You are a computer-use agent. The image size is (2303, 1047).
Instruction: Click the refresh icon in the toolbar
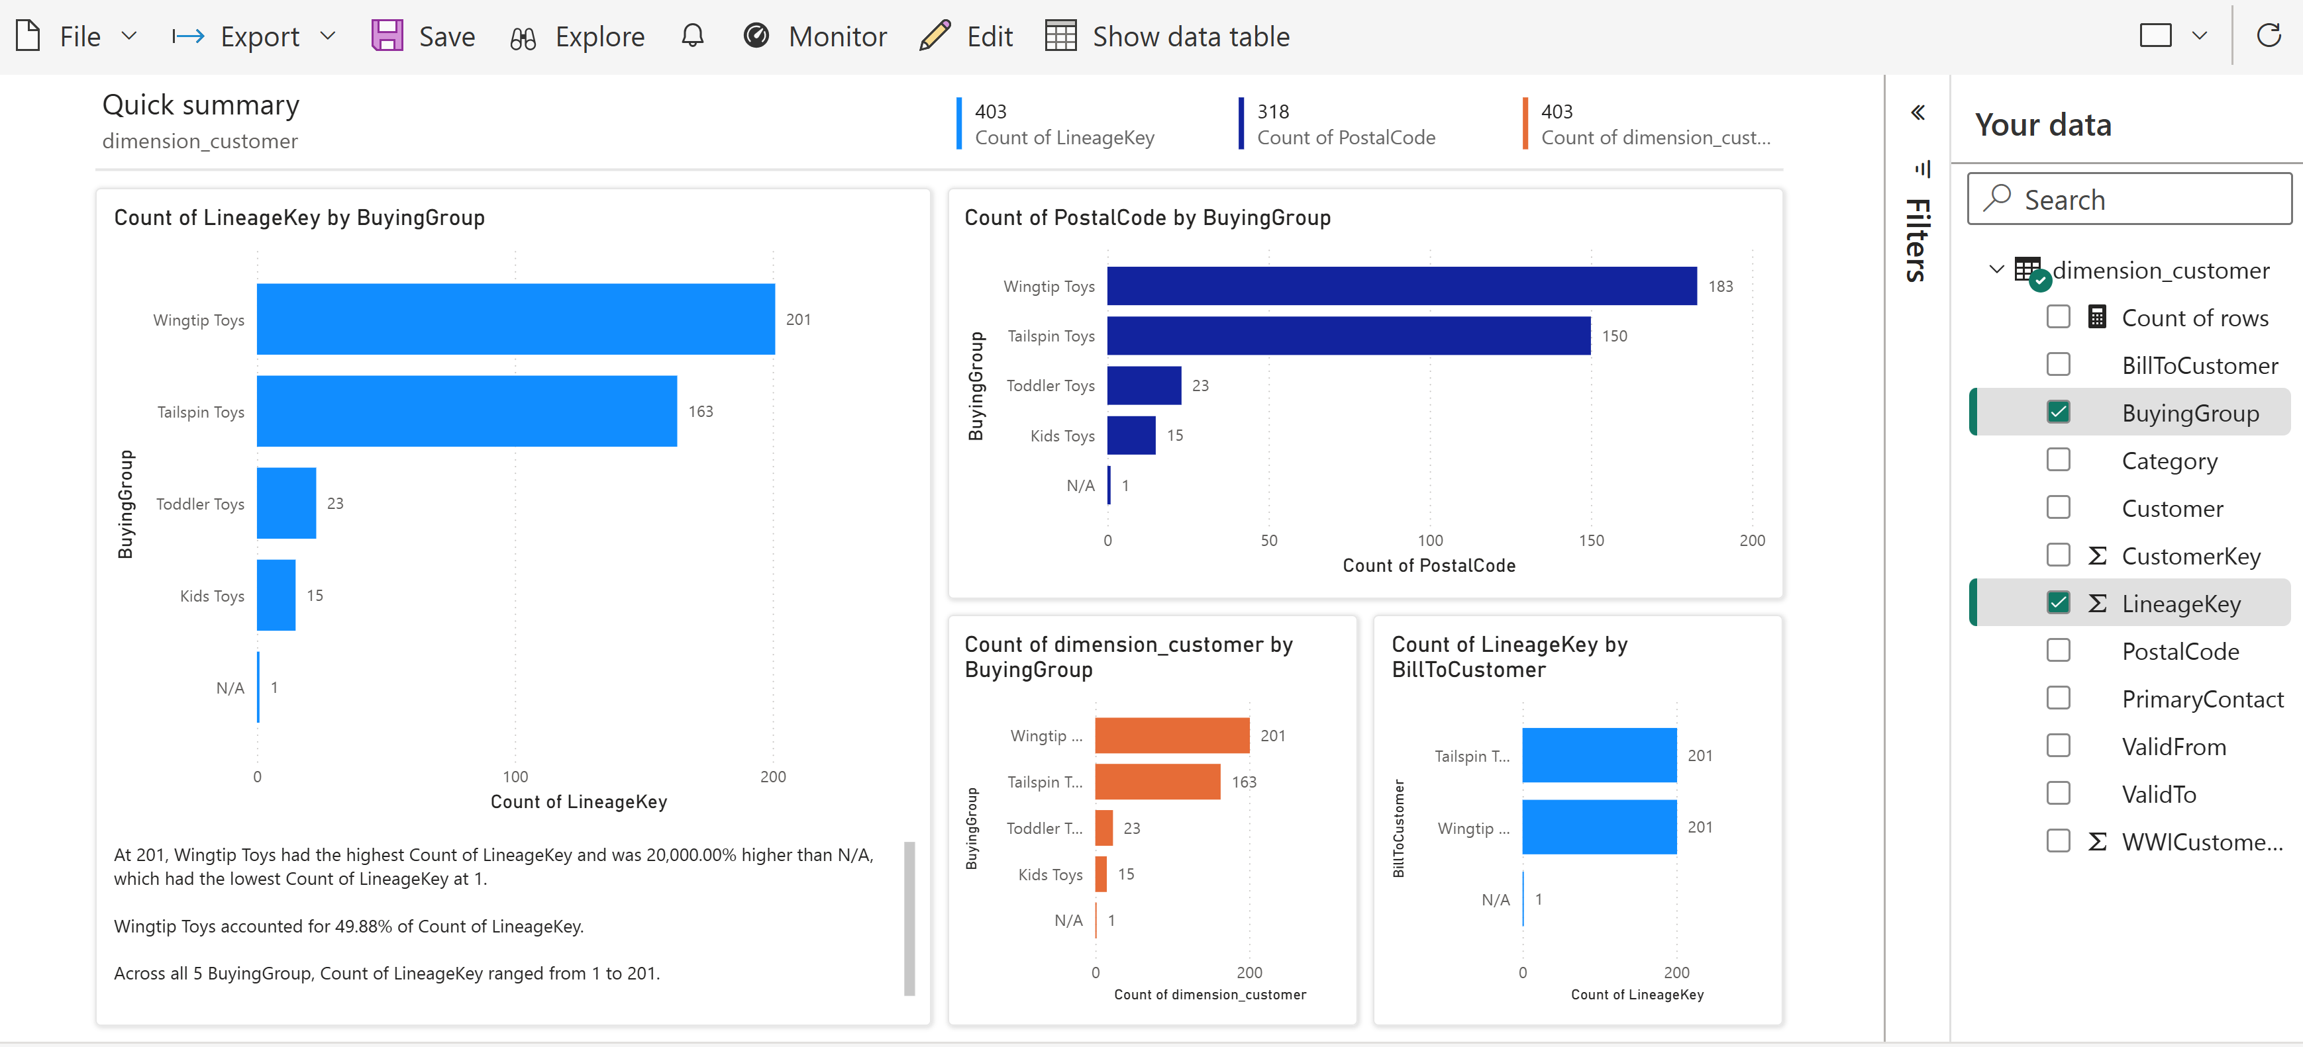click(2268, 36)
